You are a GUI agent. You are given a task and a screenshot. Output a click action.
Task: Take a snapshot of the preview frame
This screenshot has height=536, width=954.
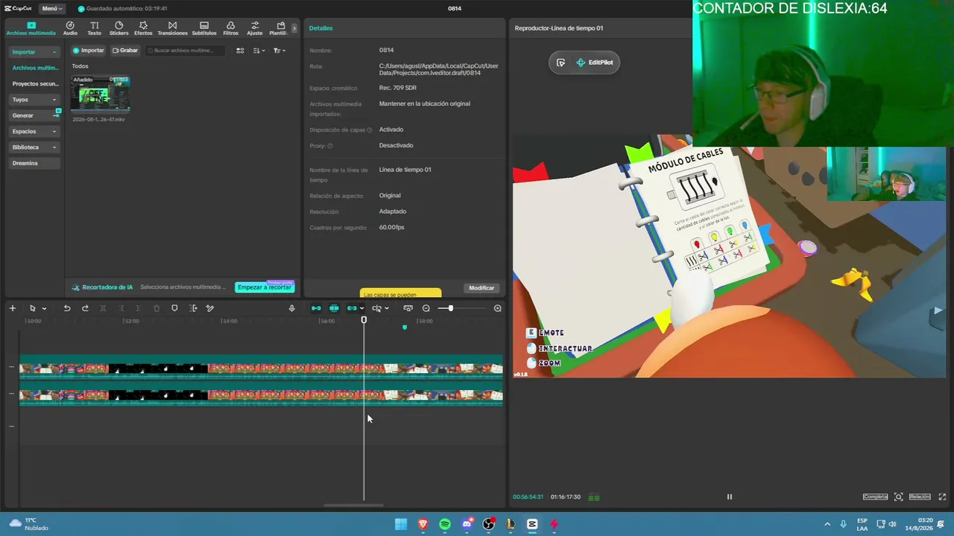899,497
